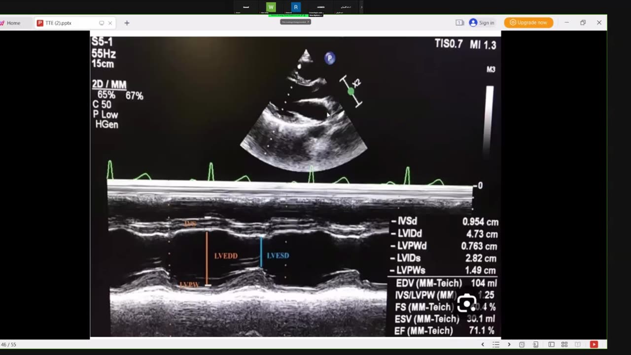Click the blue P orientation marker on the echo image
The width and height of the screenshot is (631, 355).
[x=330, y=58]
